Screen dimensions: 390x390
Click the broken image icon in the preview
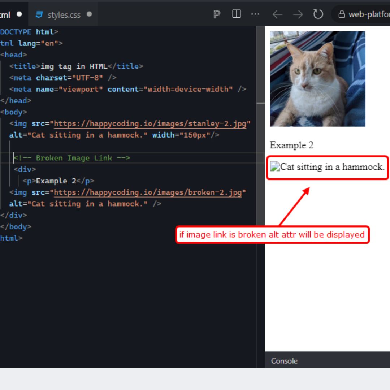pyautogui.click(x=275, y=166)
